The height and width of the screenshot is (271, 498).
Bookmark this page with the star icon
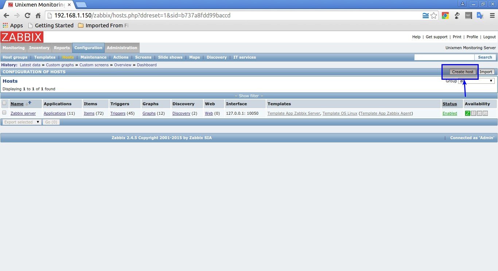[x=433, y=16]
